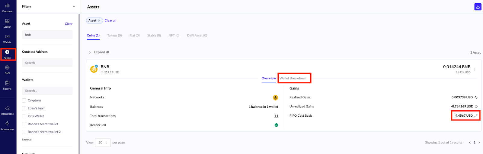Click the Contract Address search field
Image resolution: width=483 pixels, height=154 pixels.
47,63
